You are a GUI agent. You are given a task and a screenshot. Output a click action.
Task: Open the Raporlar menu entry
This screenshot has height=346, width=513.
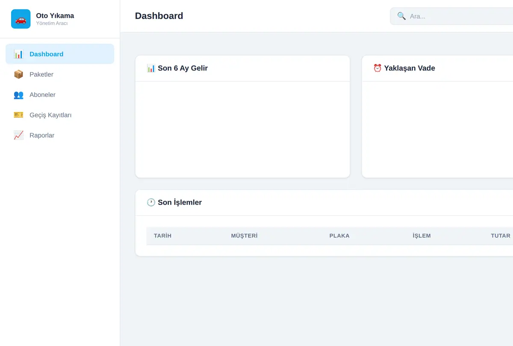(60, 135)
